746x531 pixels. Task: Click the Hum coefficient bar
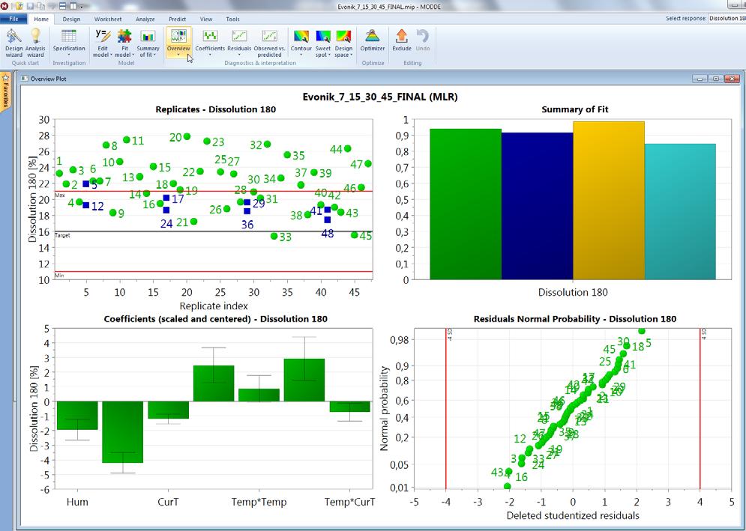(77, 416)
